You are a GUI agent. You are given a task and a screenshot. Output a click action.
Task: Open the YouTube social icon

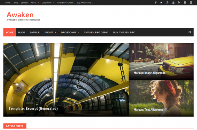coord(173,3)
